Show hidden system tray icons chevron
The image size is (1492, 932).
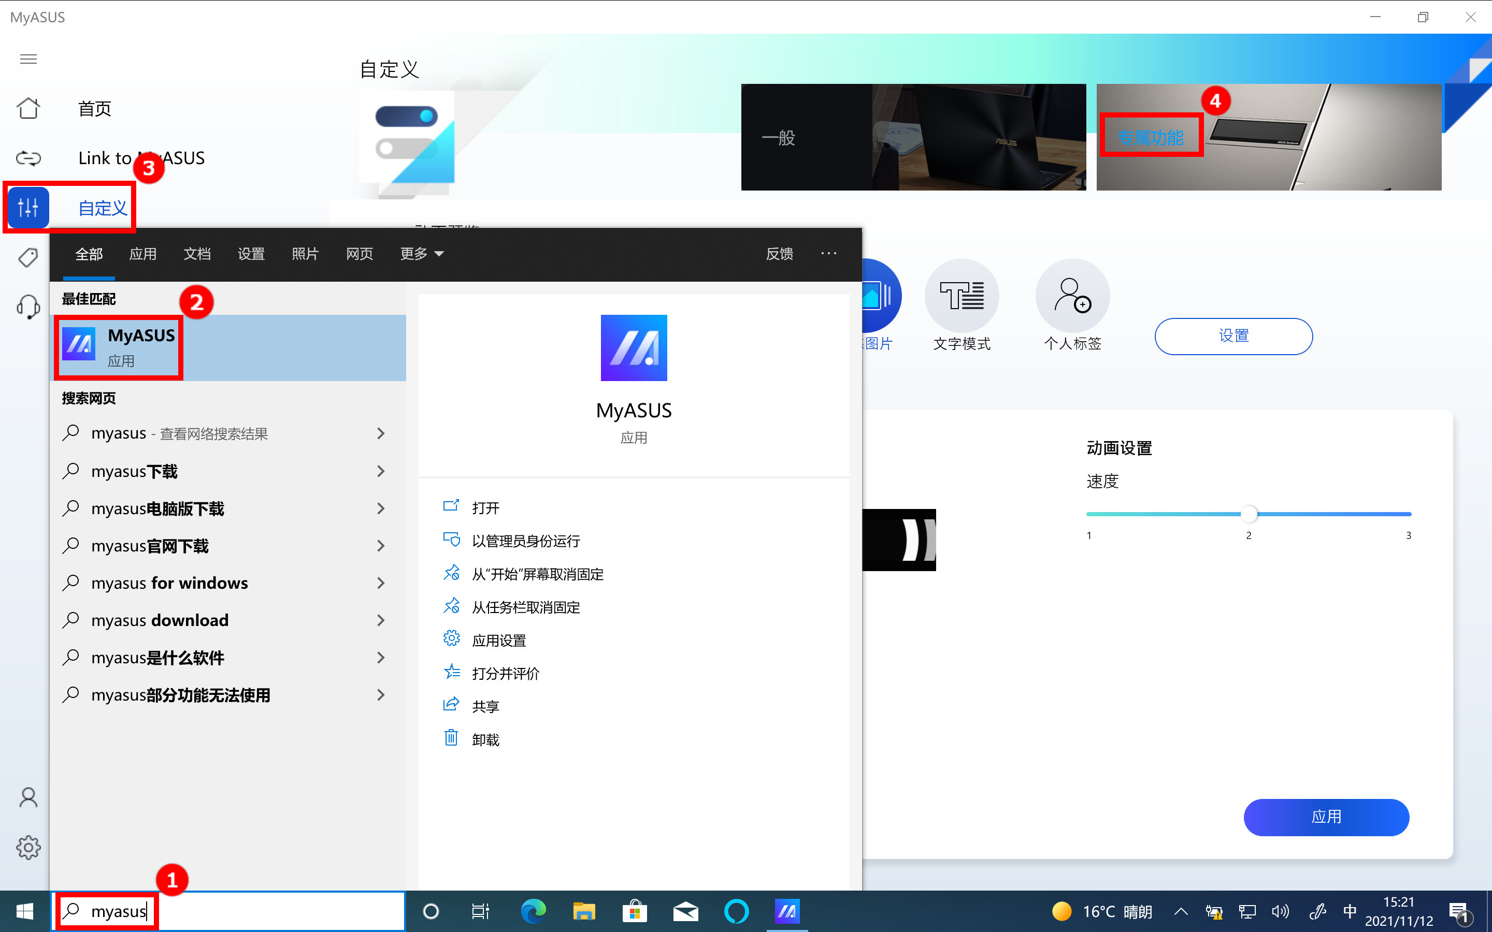[1181, 911]
